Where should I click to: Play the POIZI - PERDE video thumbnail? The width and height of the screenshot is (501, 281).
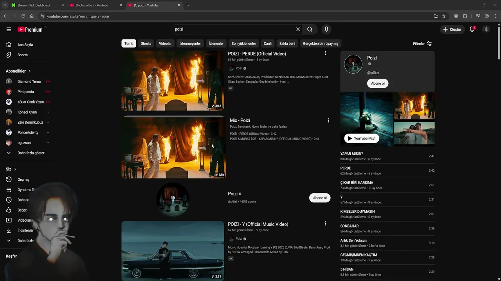tap(173, 81)
